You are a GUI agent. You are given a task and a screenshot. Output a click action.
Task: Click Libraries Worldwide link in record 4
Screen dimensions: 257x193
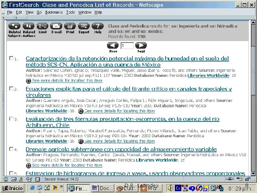tap(157, 160)
